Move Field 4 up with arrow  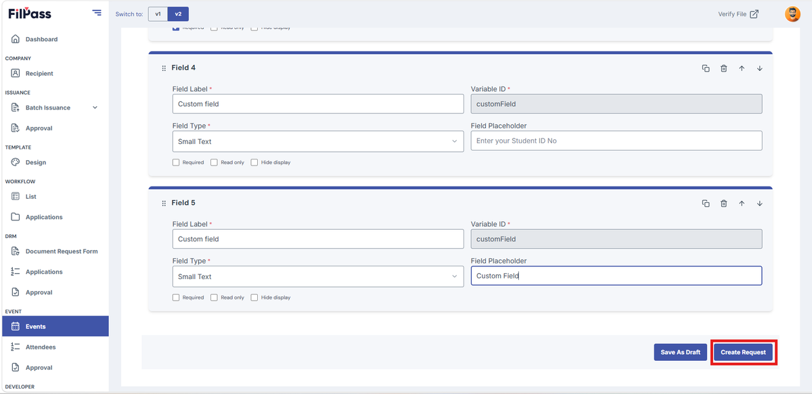(742, 68)
